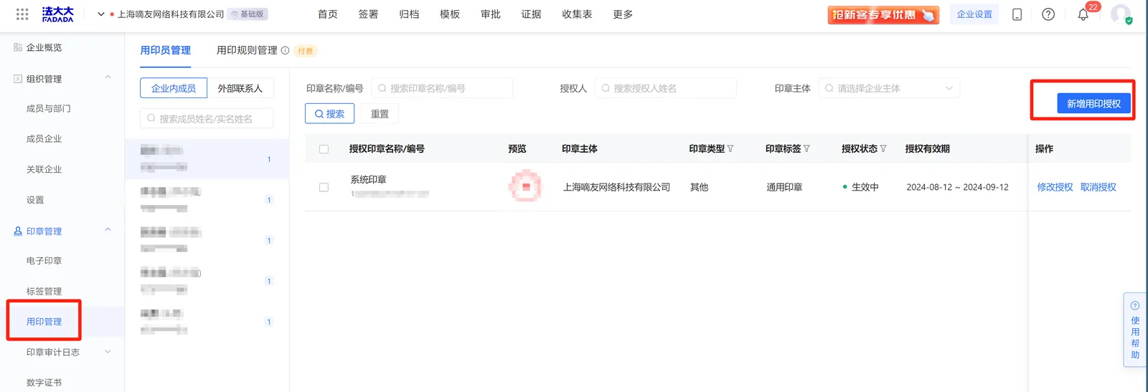This screenshot has width=1148, height=392.
Task: Open the app grid launcher icon
Action: click(x=22, y=14)
